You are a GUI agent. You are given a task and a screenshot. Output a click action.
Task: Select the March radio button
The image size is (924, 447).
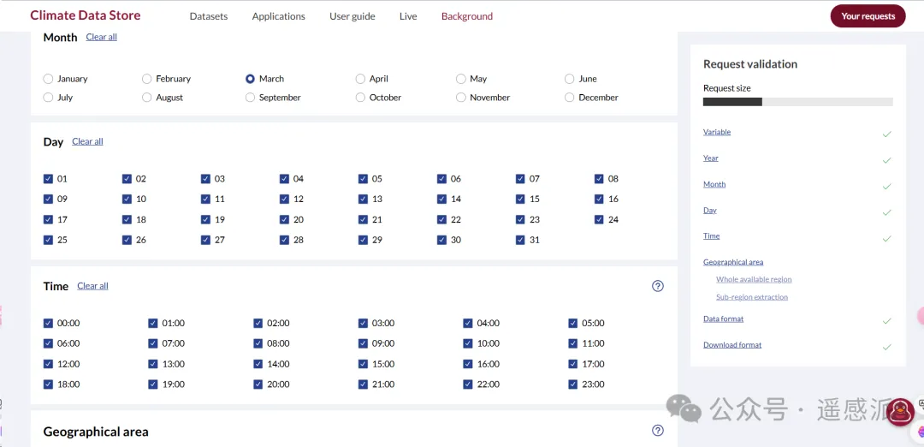(250, 79)
